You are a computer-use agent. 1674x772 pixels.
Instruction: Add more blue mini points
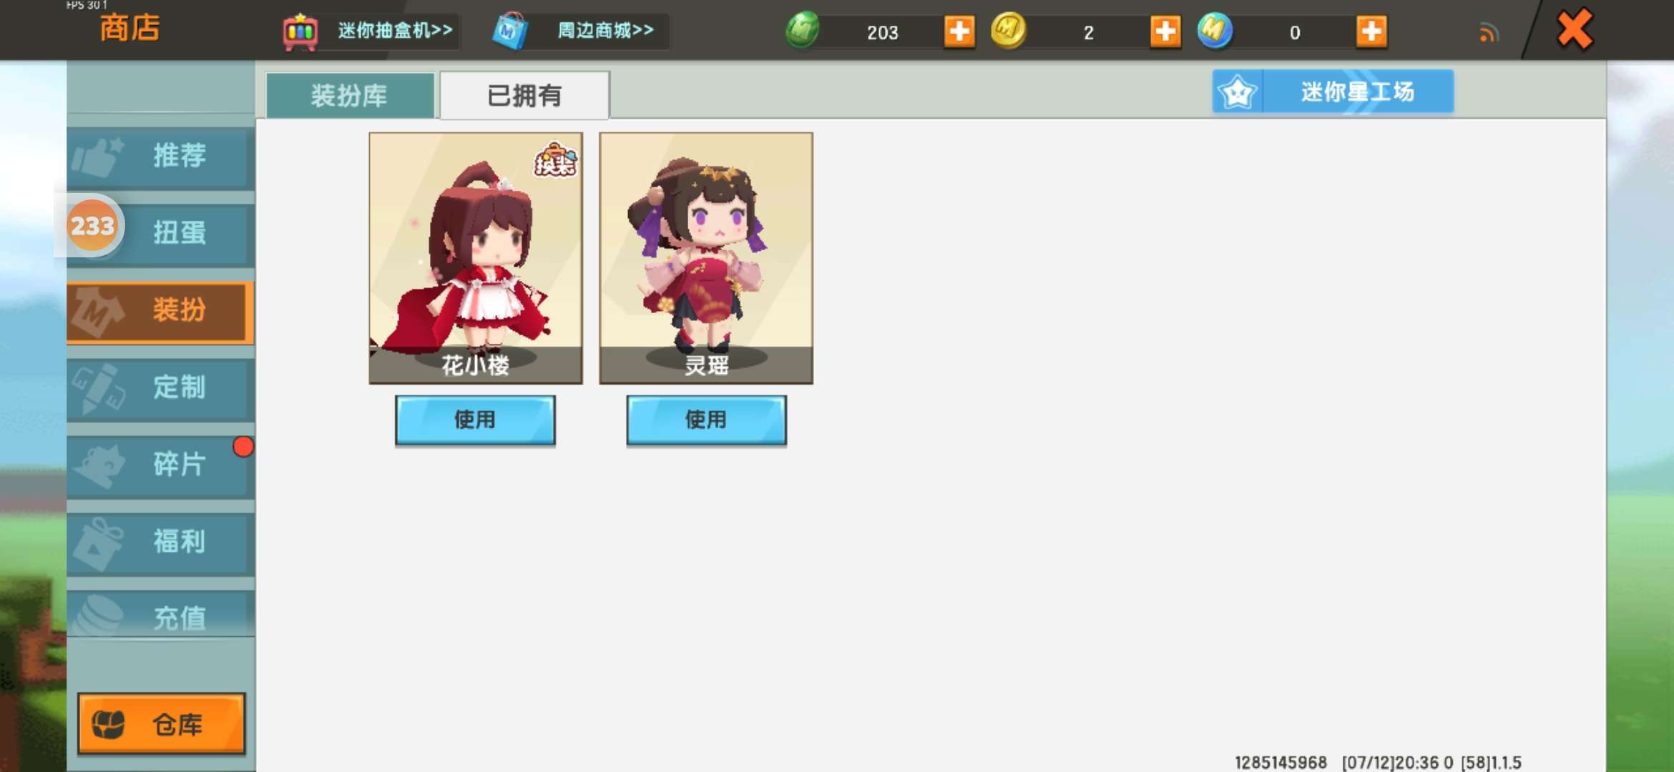point(1371,31)
